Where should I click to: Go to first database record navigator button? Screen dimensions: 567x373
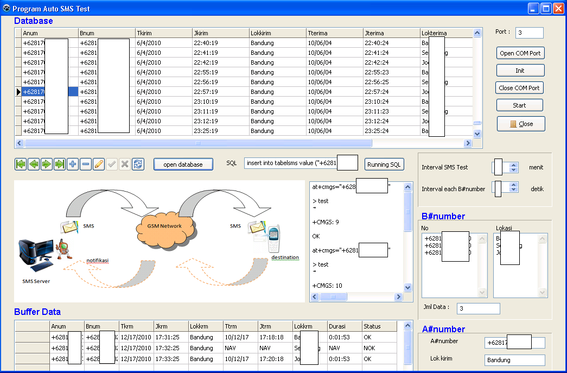coord(21,164)
